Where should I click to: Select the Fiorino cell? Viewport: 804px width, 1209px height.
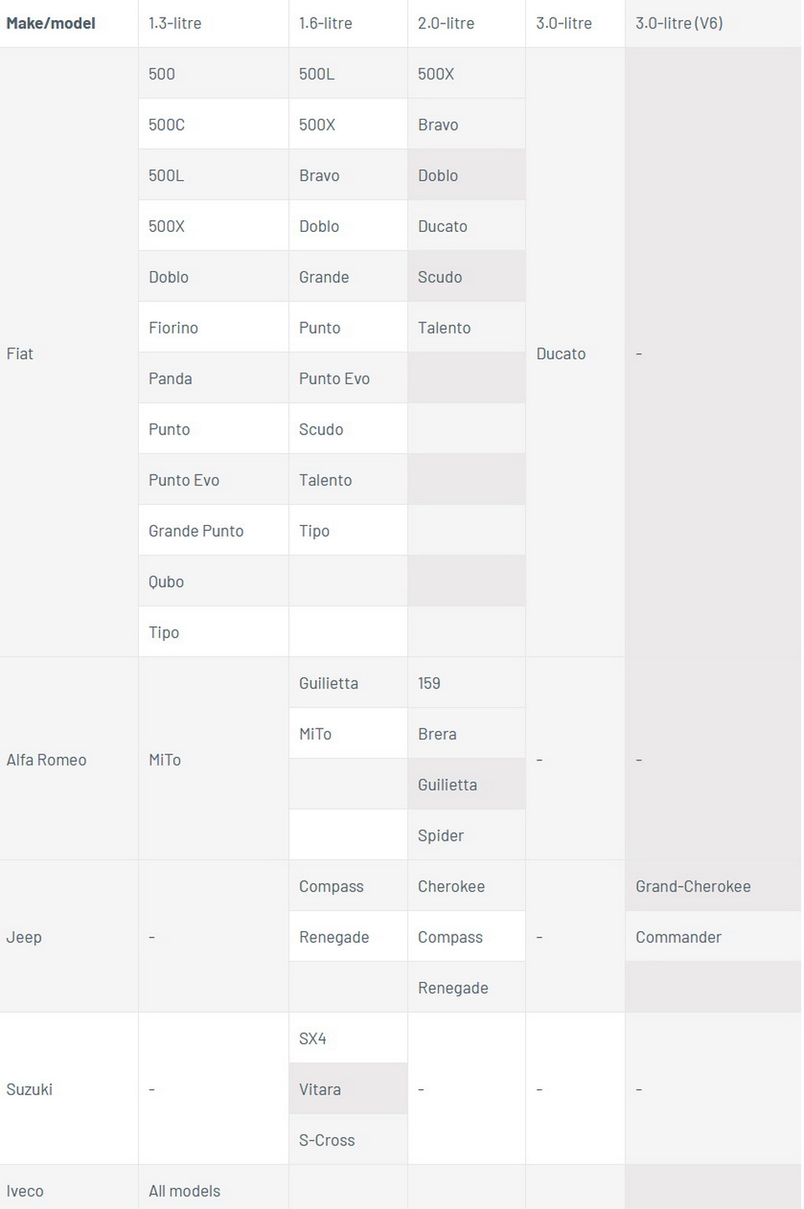coord(173,327)
